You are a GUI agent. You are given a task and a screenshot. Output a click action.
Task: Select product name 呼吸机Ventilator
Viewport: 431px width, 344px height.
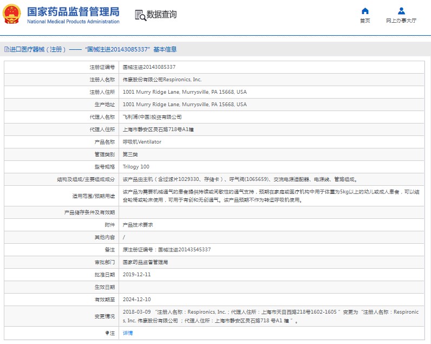(x=142, y=142)
